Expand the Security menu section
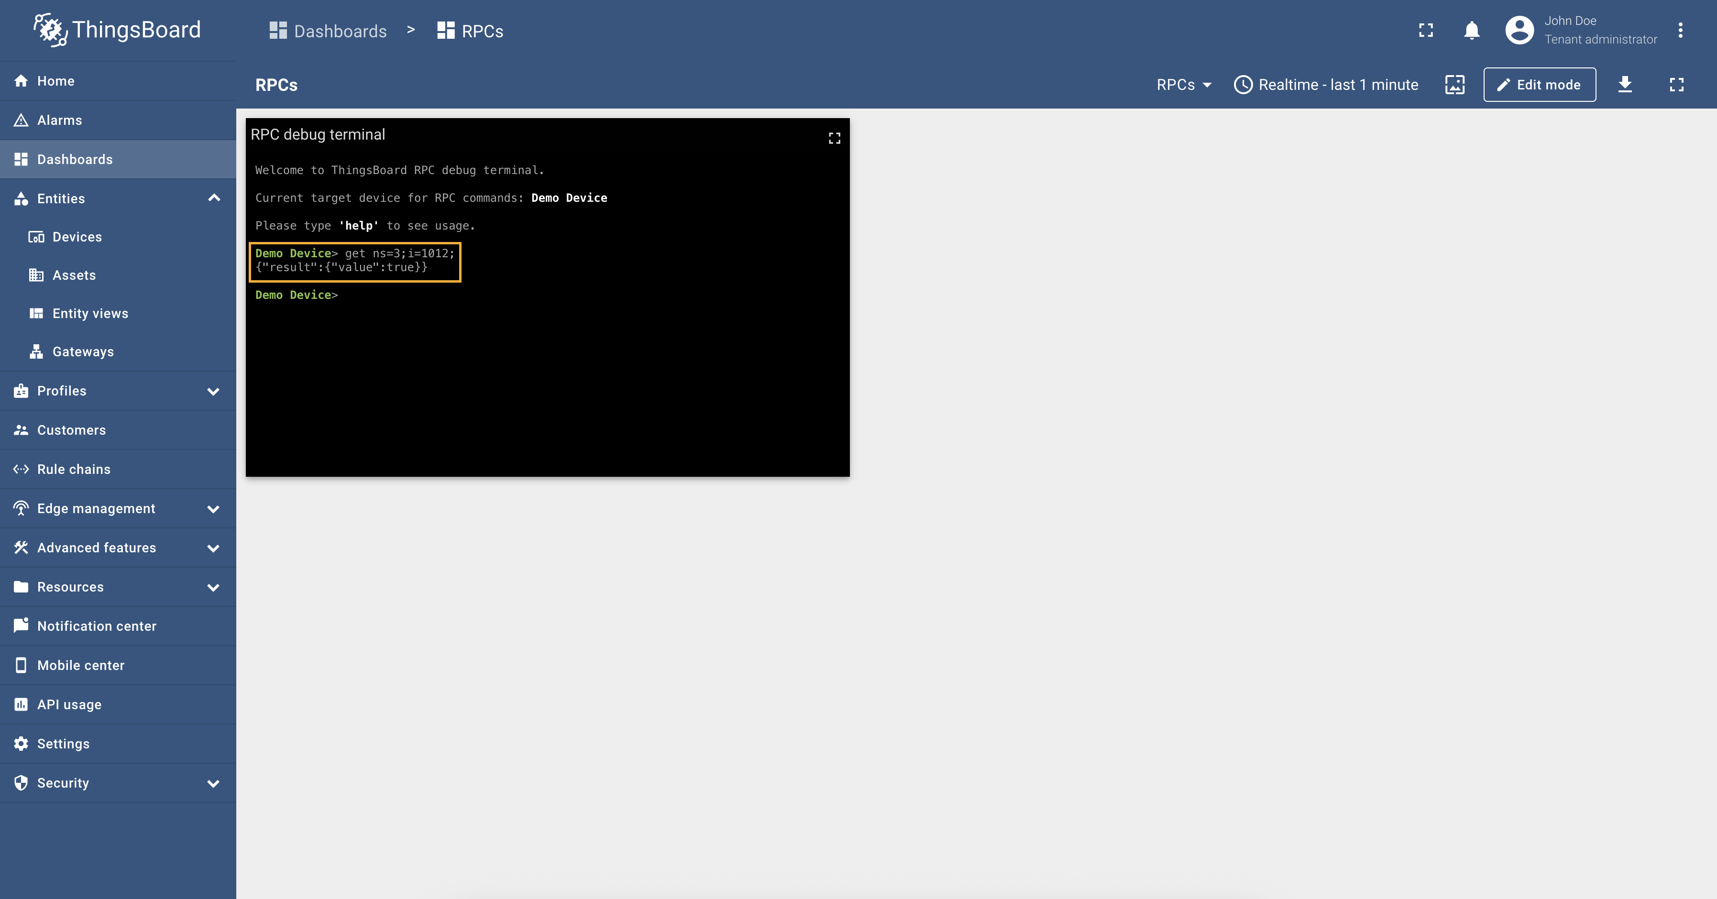The height and width of the screenshot is (899, 1717). click(214, 783)
